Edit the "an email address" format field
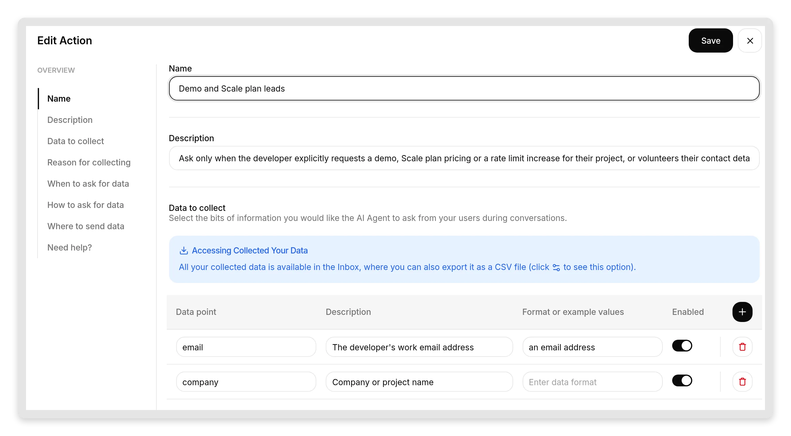The image size is (791, 436). (x=592, y=347)
